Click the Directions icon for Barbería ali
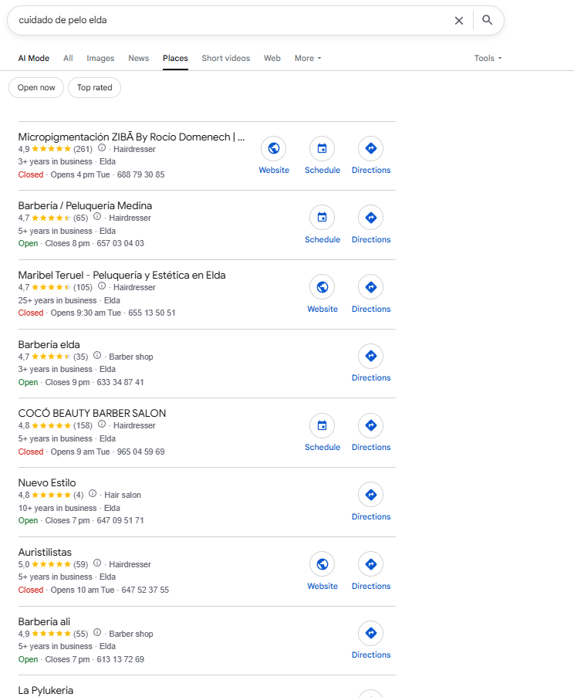 (x=371, y=633)
